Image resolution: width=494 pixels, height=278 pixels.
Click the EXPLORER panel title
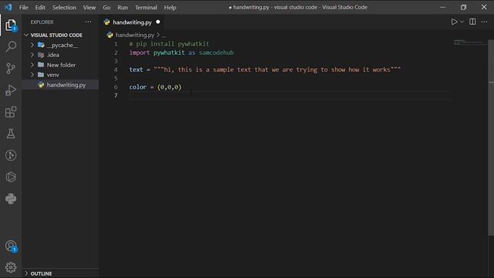pyautogui.click(x=42, y=22)
